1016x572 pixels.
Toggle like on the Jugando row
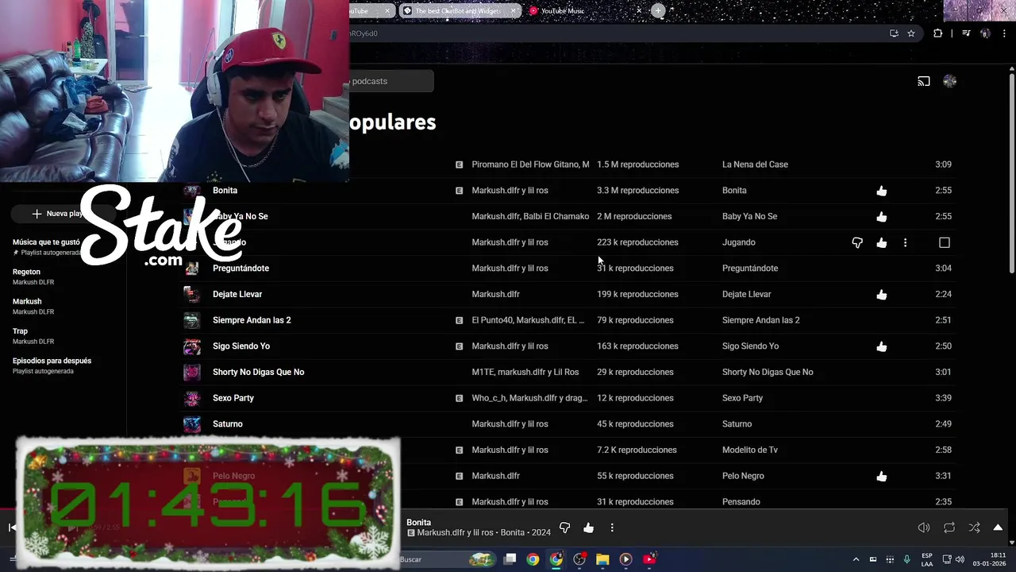pos(882,242)
